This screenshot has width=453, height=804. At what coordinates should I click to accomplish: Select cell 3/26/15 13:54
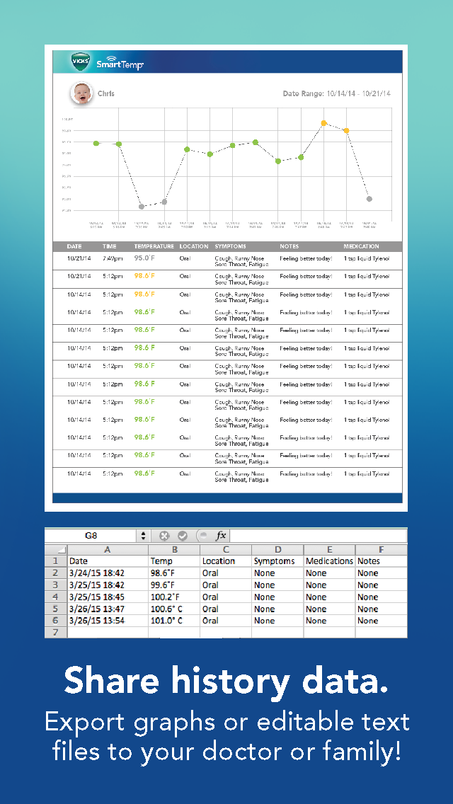pos(108,621)
